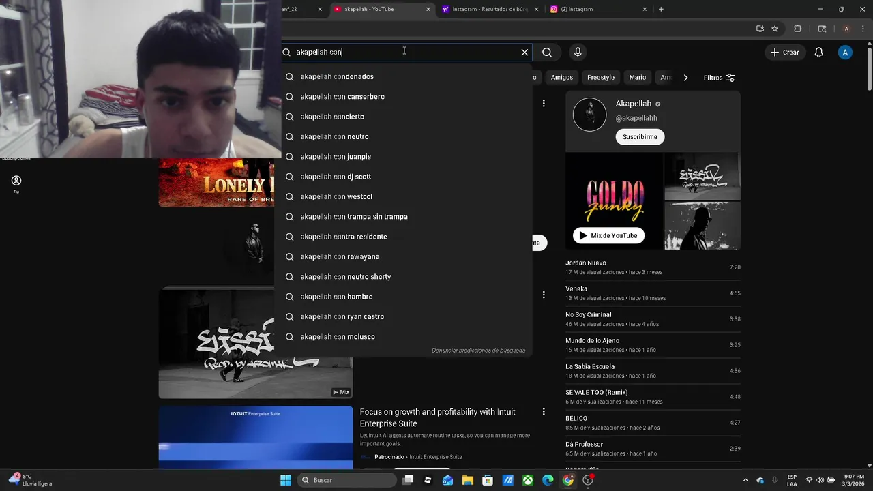Screen dimensions: 873x491
Task: Open the Chrome three-dot menu
Action: [863, 29]
